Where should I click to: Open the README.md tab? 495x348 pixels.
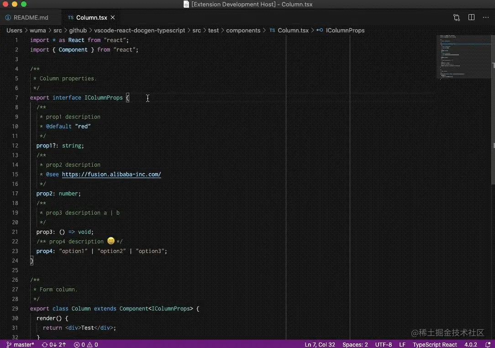[x=27, y=18]
